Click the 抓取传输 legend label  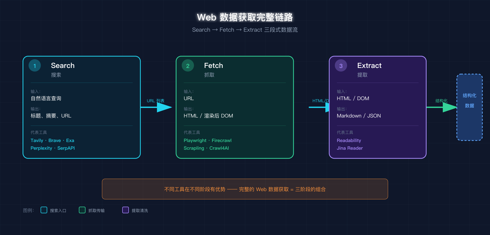click(x=96, y=210)
